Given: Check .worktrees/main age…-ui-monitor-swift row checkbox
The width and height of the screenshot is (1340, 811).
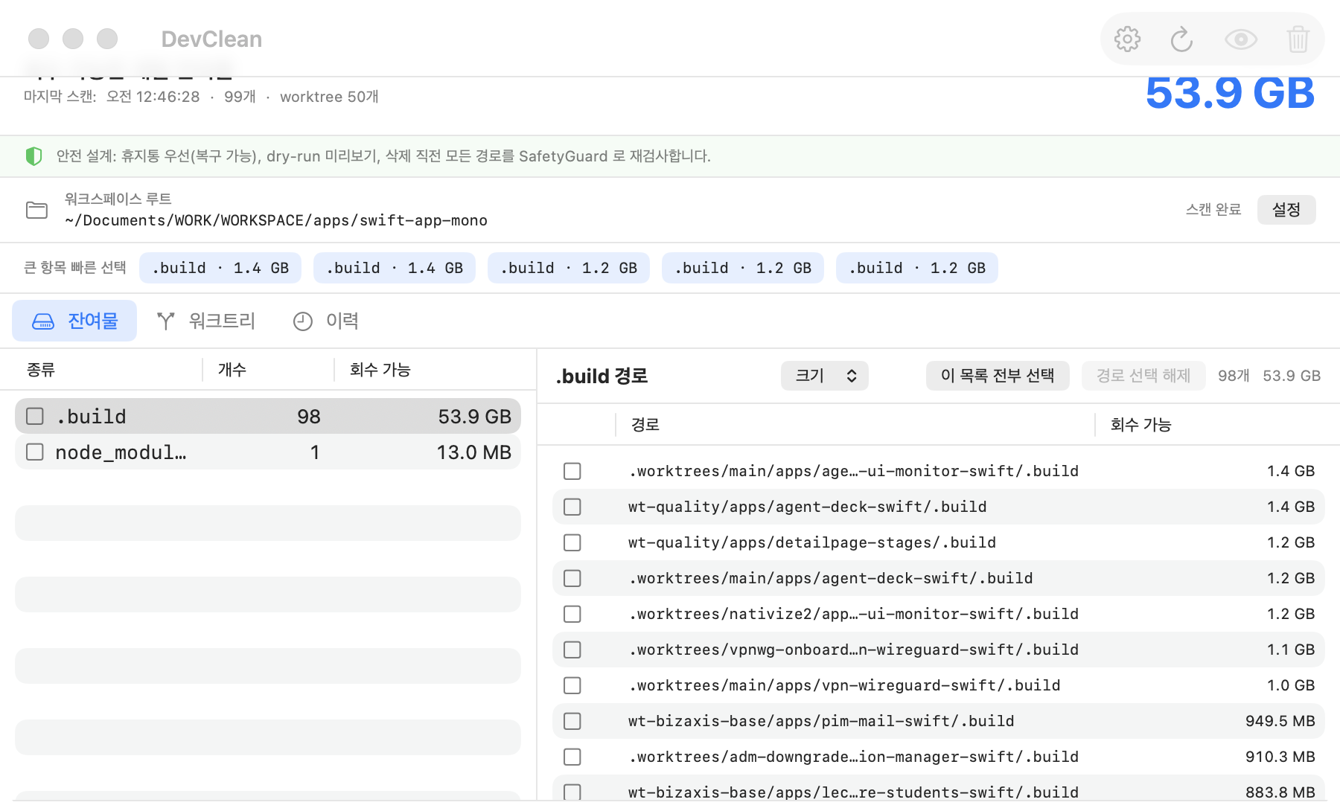Looking at the screenshot, I should [572, 471].
